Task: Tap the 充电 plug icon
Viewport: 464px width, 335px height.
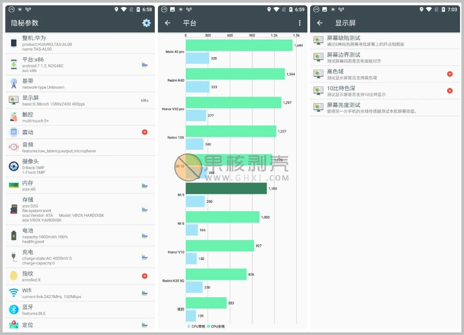Action: [x=14, y=257]
